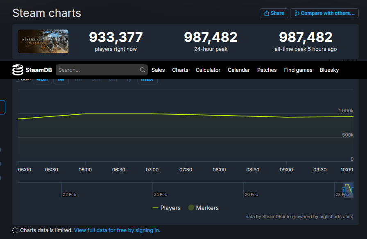Click the 22 Feb navigator label
Image resolution: width=367 pixels, height=239 pixels.
[x=69, y=194]
